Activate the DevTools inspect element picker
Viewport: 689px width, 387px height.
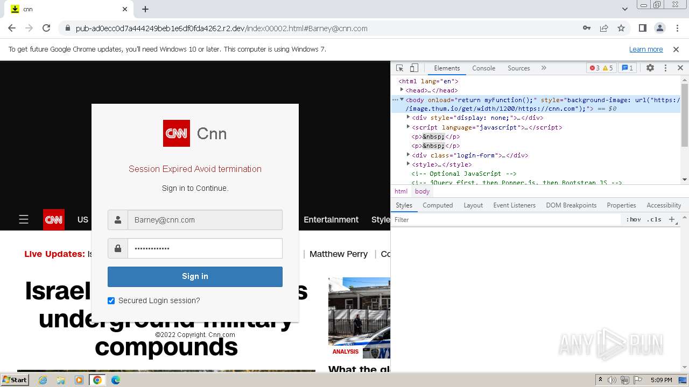[x=399, y=68]
